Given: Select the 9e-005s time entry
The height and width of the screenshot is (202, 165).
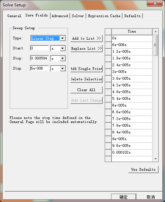Looking at the screenshot, I should (132, 139).
